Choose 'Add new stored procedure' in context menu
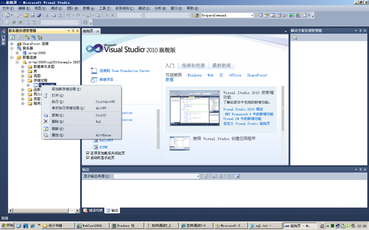 (81, 89)
